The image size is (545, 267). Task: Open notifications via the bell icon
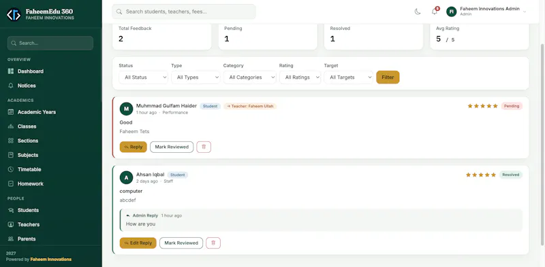435,12
